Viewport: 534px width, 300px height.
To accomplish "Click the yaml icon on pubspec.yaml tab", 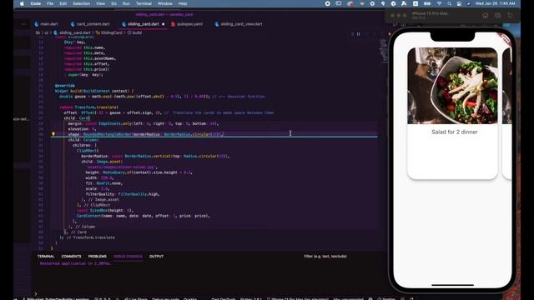I will (173, 24).
